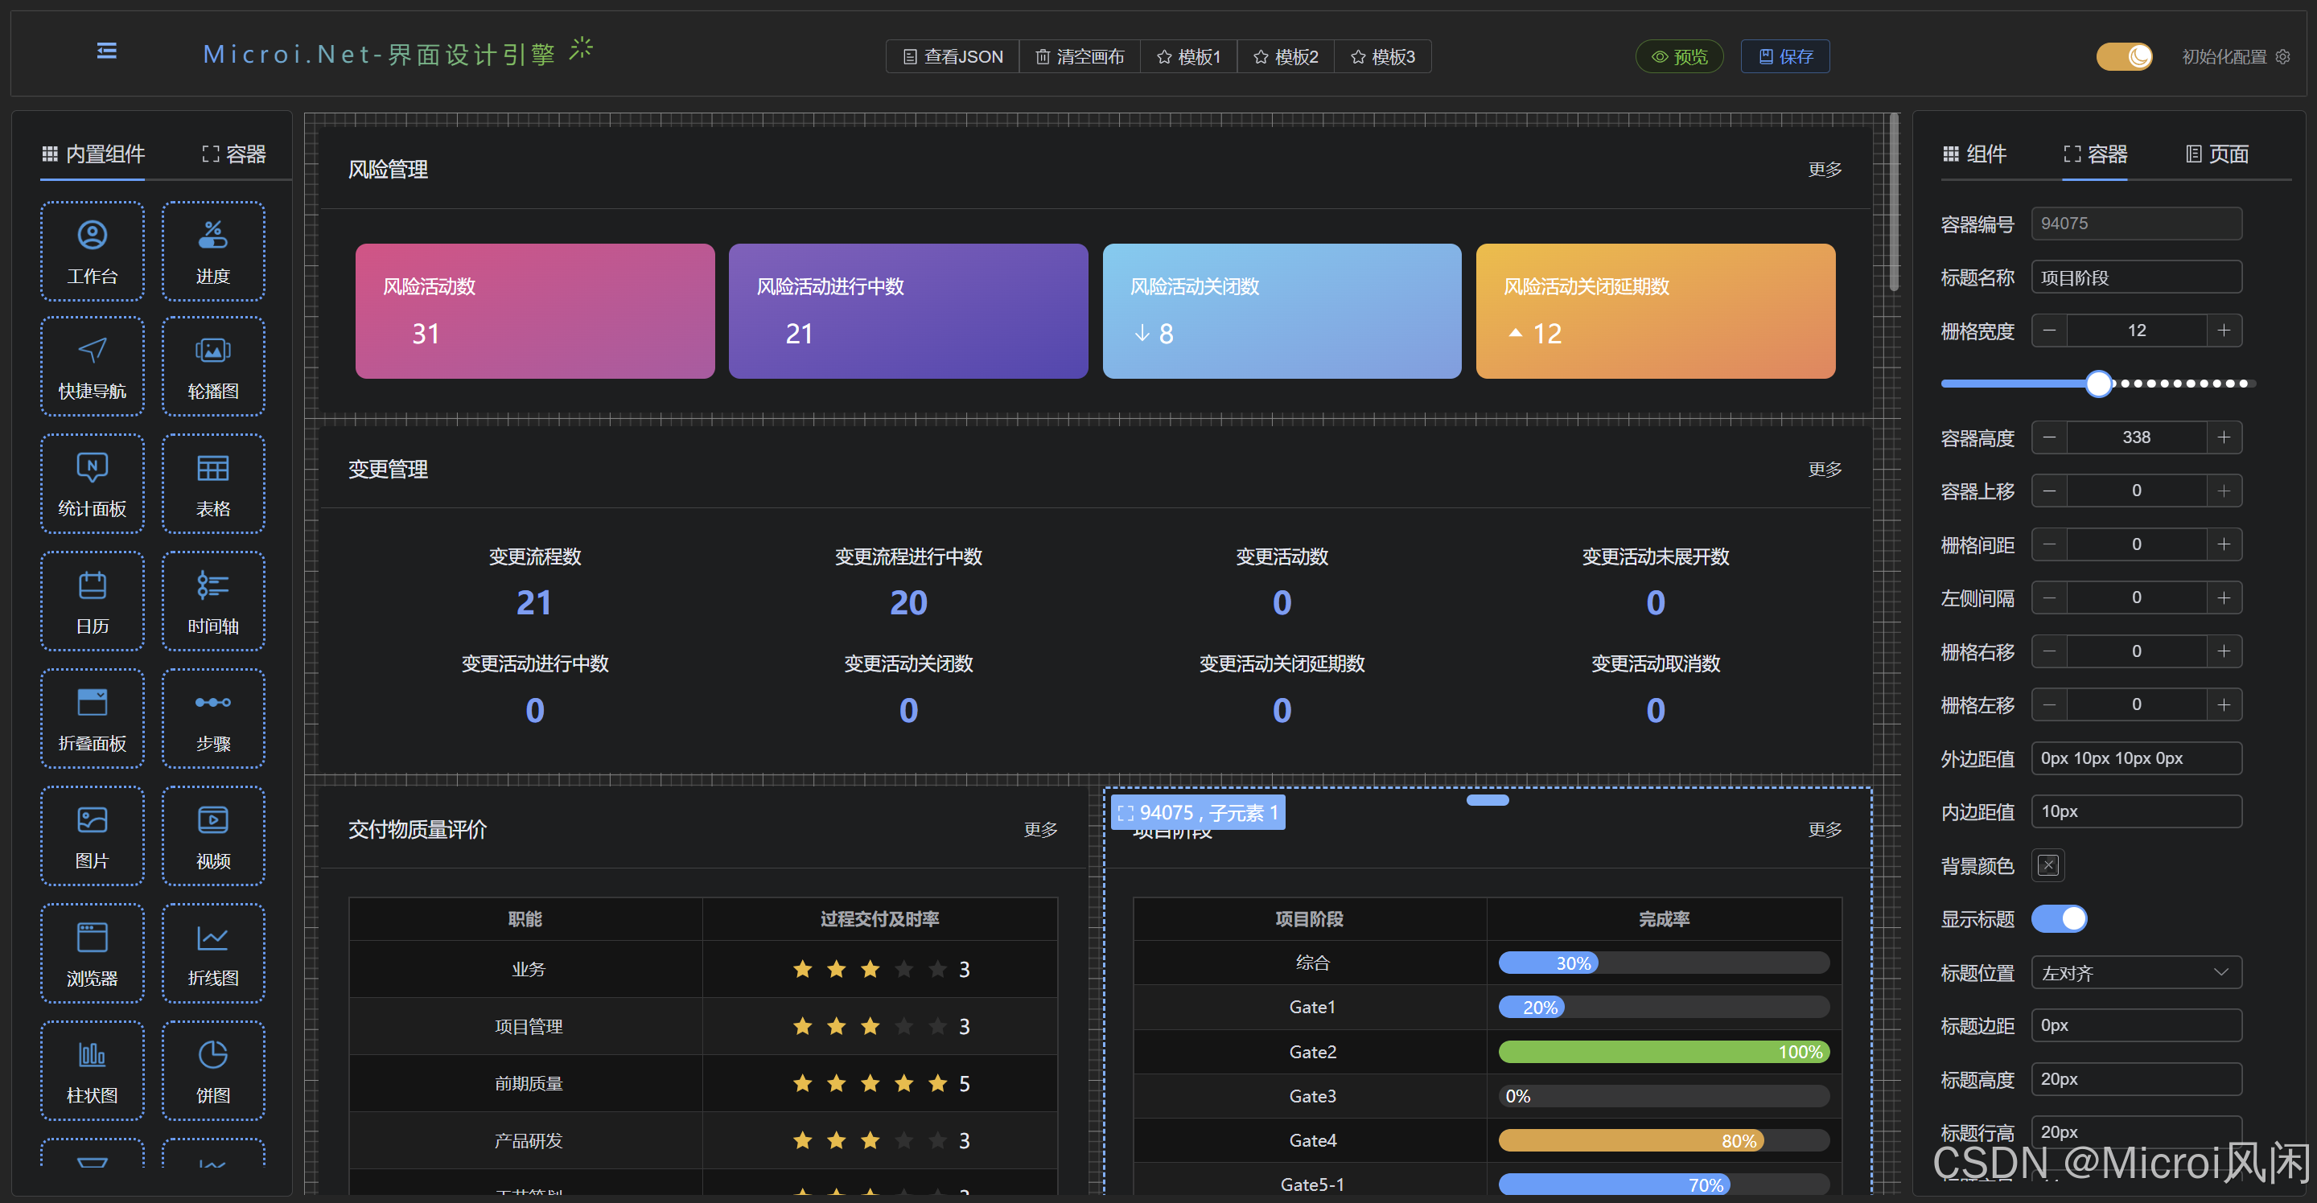Increase 栅格右移 with plus button
2317x1203 pixels.
coord(2224,652)
